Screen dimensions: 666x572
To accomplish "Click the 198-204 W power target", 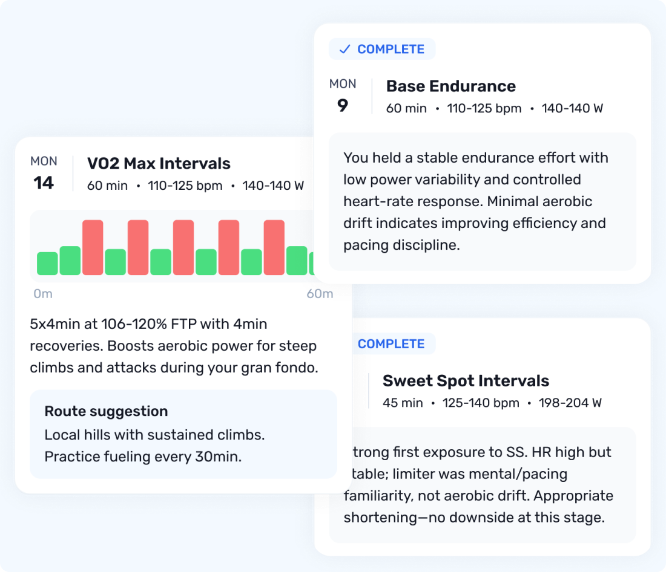I will tap(572, 403).
